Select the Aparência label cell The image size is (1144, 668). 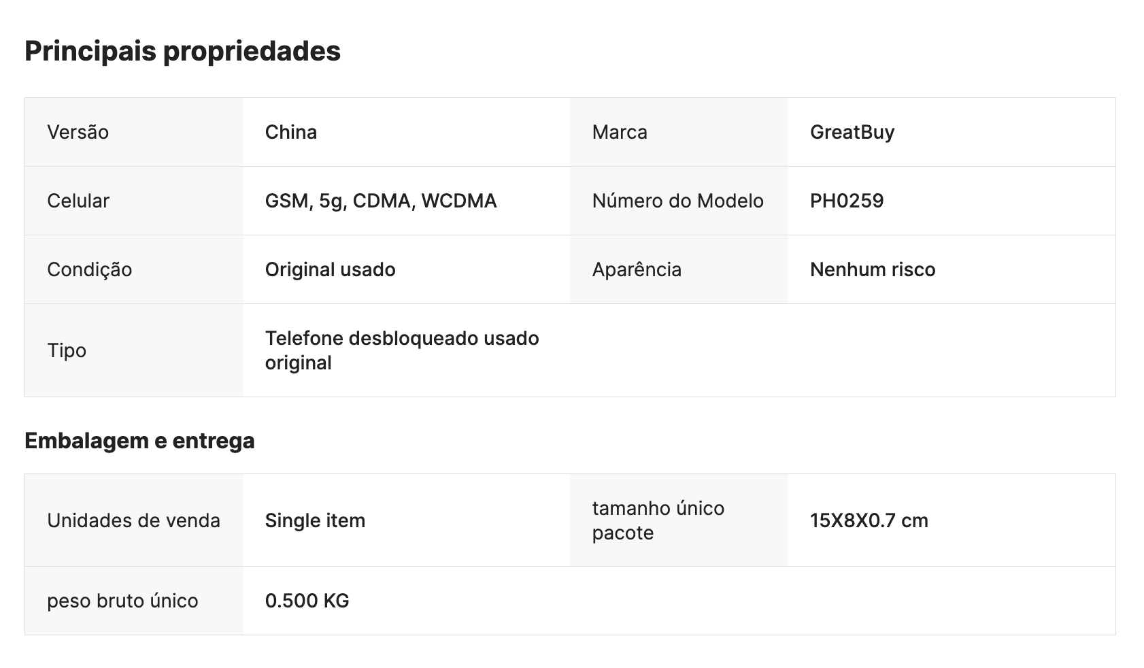(679, 269)
